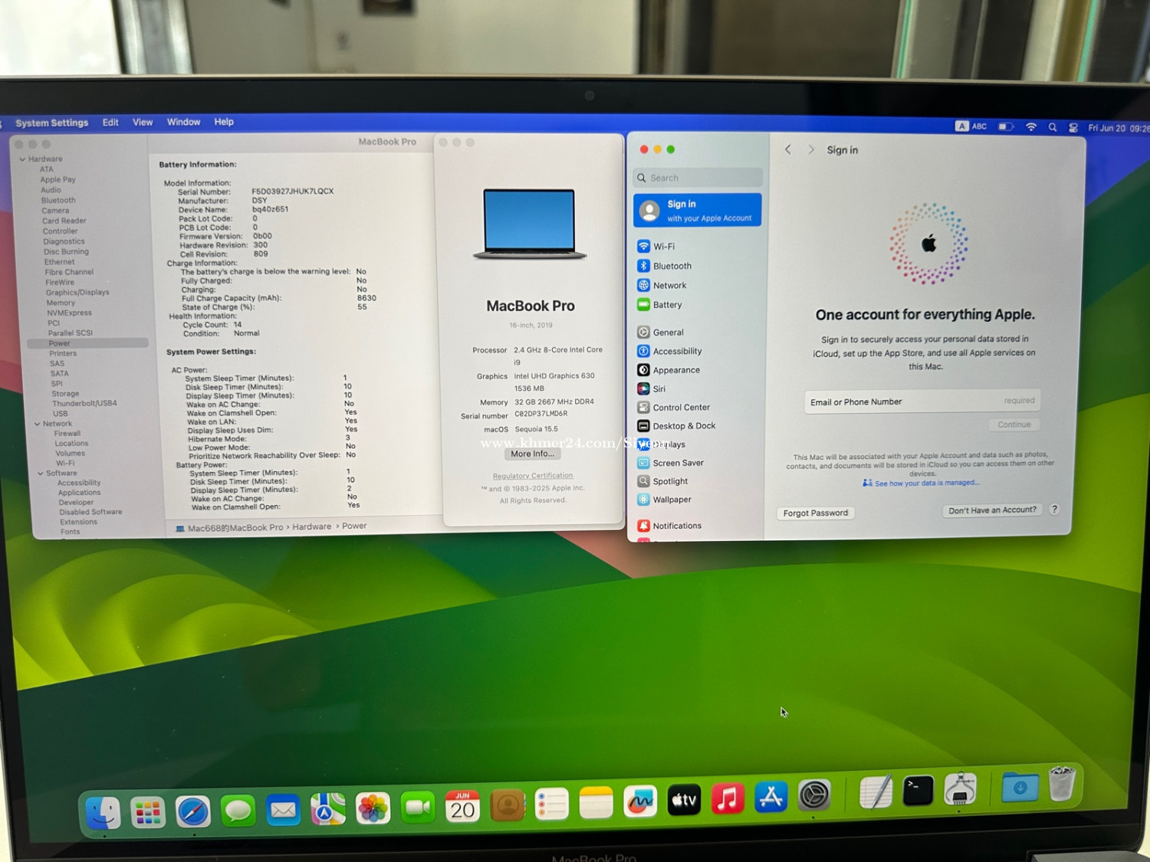1150x862 pixels.
Task: Click Don't Have an Account button
Action: coord(992,510)
